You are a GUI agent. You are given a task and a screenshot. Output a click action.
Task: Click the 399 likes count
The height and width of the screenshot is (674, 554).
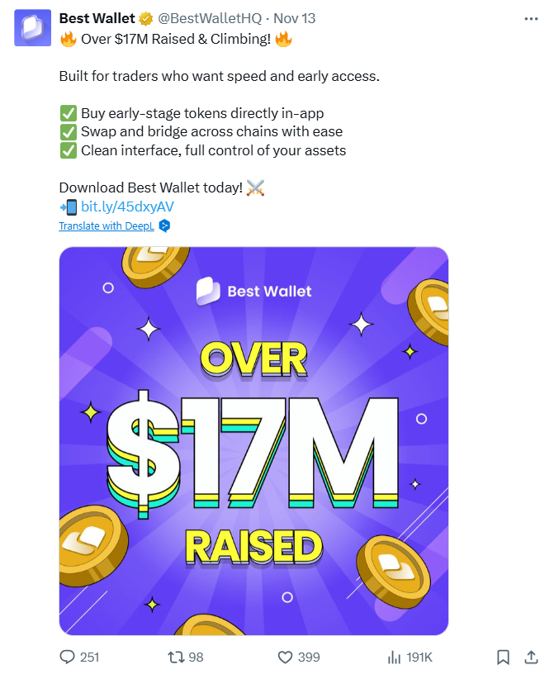pyautogui.click(x=309, y=657)
